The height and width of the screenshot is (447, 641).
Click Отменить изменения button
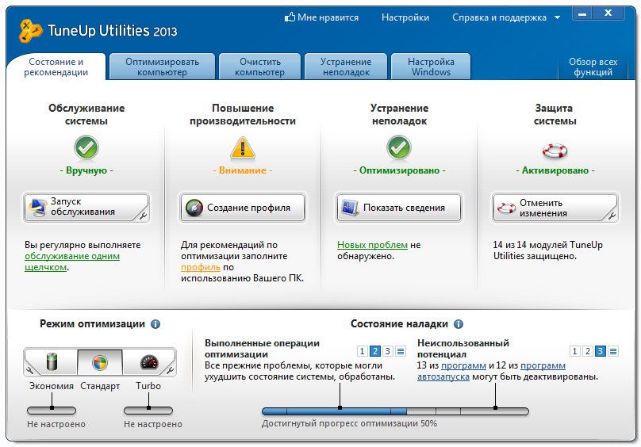point(555,208)
